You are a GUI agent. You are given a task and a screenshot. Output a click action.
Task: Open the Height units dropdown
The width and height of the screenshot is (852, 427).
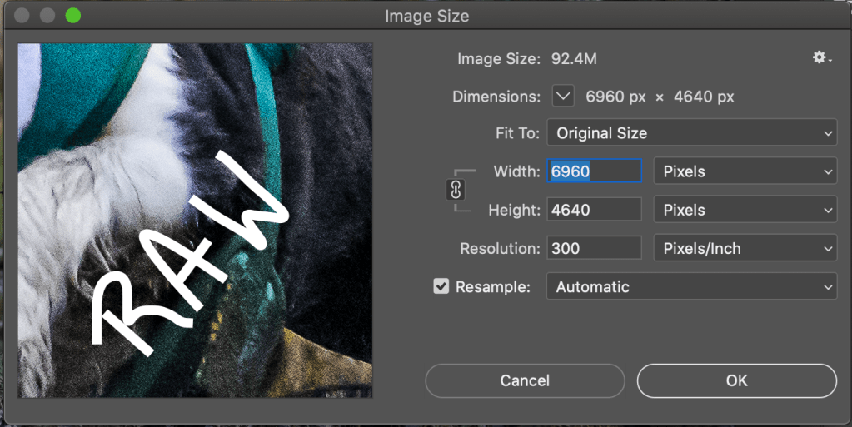pos(745,210)
